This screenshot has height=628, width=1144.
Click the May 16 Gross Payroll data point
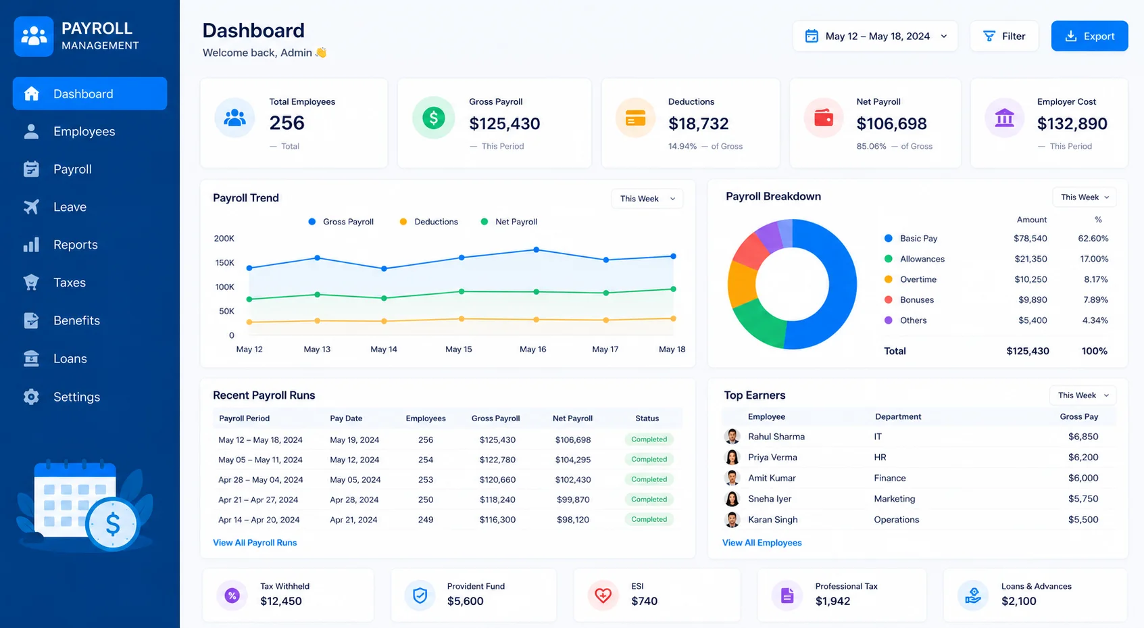(537, 249)
